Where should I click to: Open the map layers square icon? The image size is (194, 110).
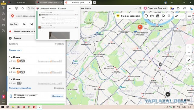click(169, 16)
